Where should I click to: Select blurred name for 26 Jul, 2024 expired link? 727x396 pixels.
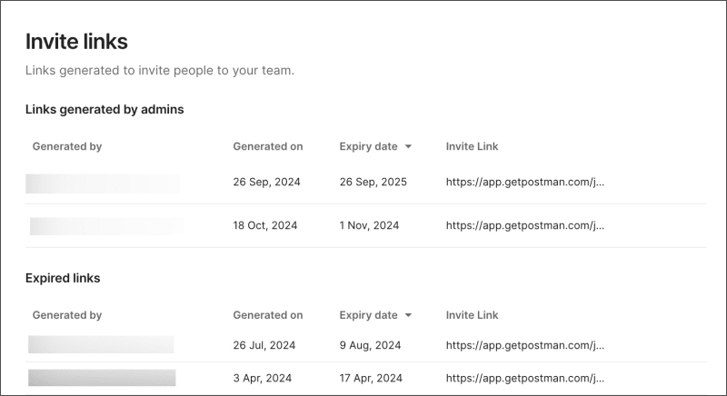pos(101,344)
